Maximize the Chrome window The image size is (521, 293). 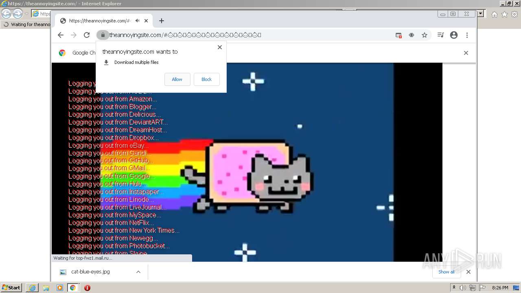[453, 14]
